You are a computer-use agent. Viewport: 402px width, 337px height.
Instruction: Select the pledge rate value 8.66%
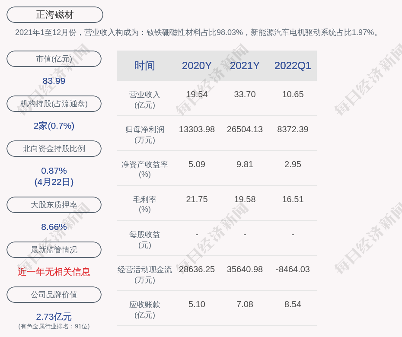point(54,227)
